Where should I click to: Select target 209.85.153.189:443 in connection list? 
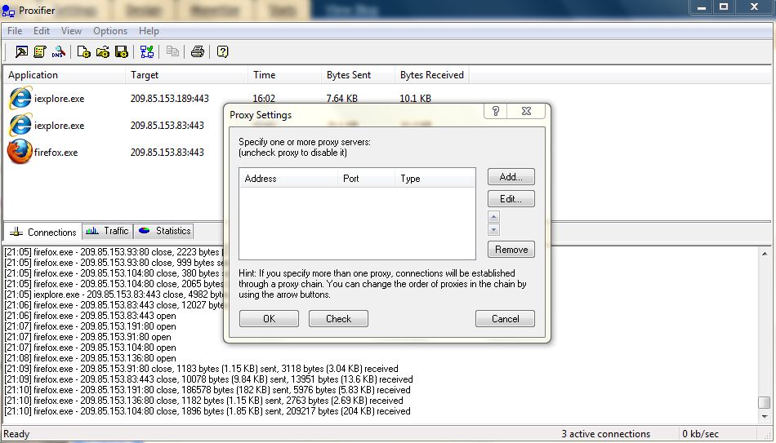click(170, 99)
